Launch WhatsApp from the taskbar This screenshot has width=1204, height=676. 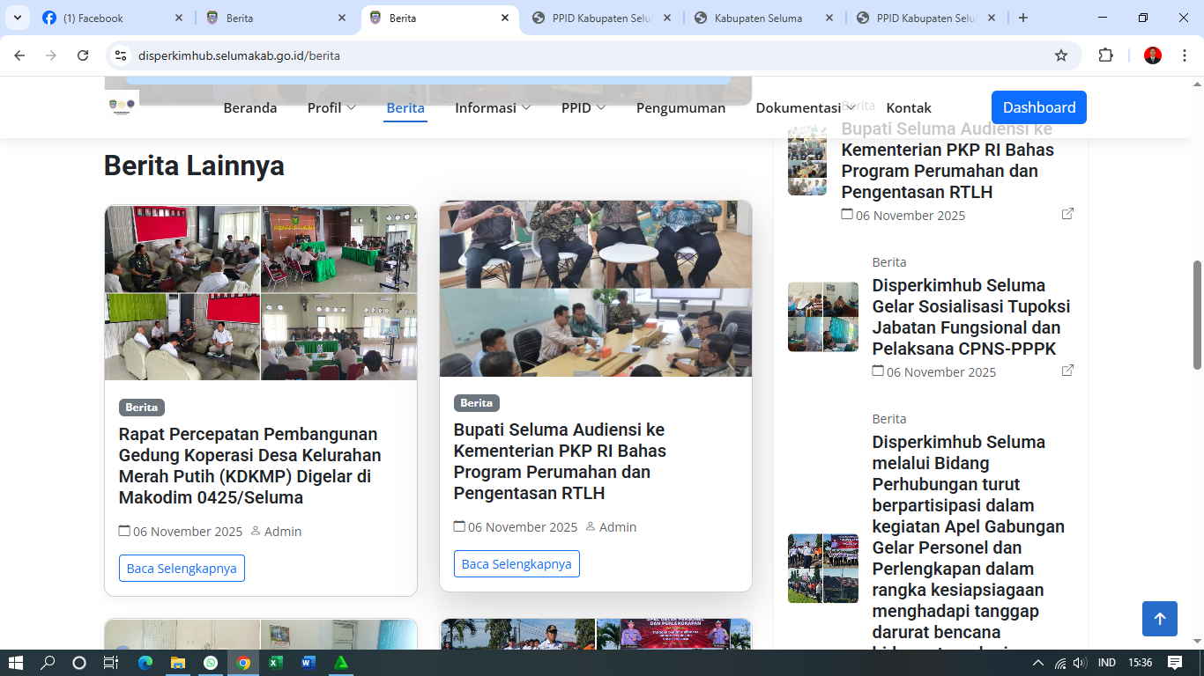point(211,663)
